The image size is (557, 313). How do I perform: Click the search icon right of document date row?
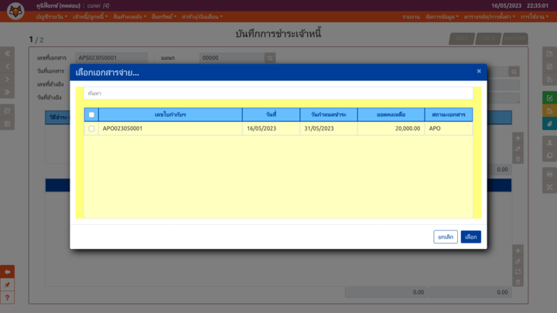(514, 72)
